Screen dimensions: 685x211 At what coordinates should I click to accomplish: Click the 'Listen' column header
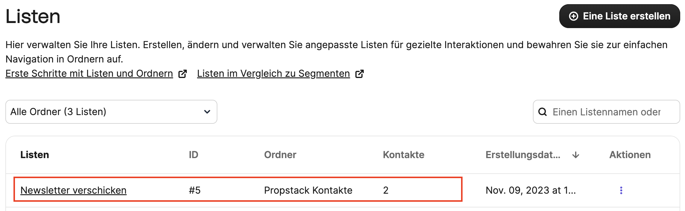35,155
